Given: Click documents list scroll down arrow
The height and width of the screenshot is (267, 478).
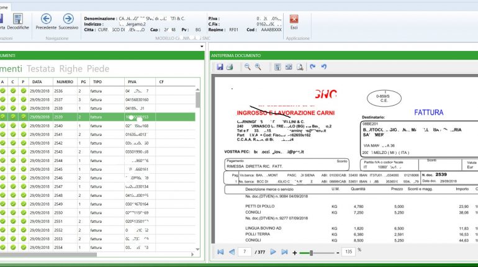Looking at the screenshot, I should (197, 250).
